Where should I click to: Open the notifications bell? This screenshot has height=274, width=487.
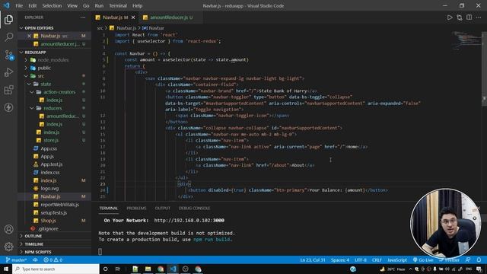coord(479,260)
